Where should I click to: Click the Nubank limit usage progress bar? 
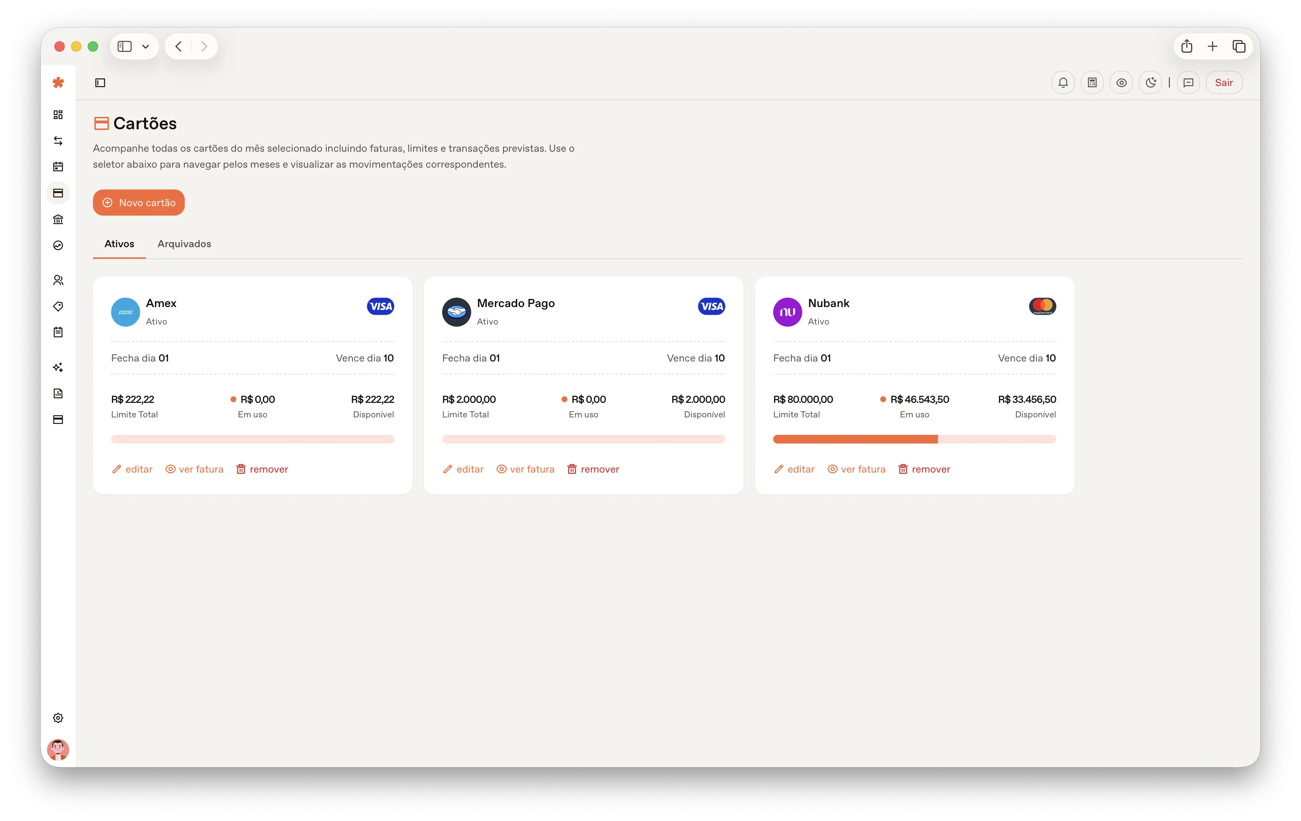[914, 439]
